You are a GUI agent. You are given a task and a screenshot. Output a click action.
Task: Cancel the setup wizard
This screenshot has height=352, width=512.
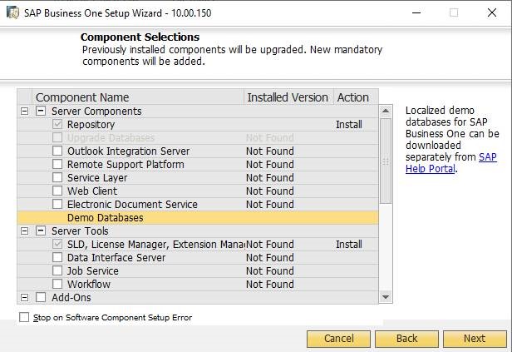(338, 339)
